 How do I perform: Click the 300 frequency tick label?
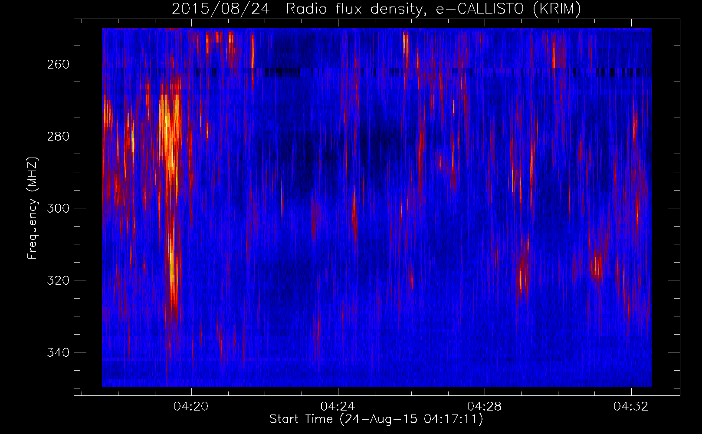(x=58, y=208)
